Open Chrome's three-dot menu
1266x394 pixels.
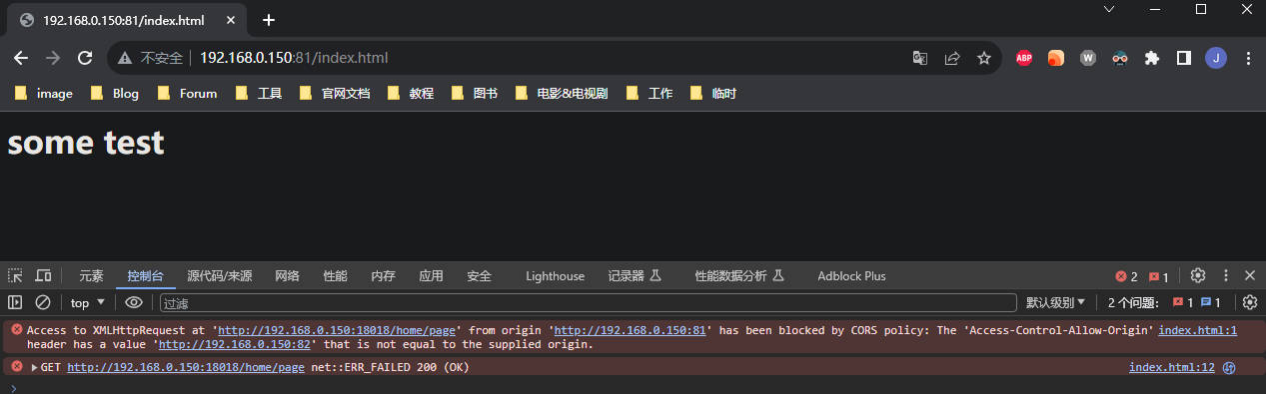pos(1248,59)
